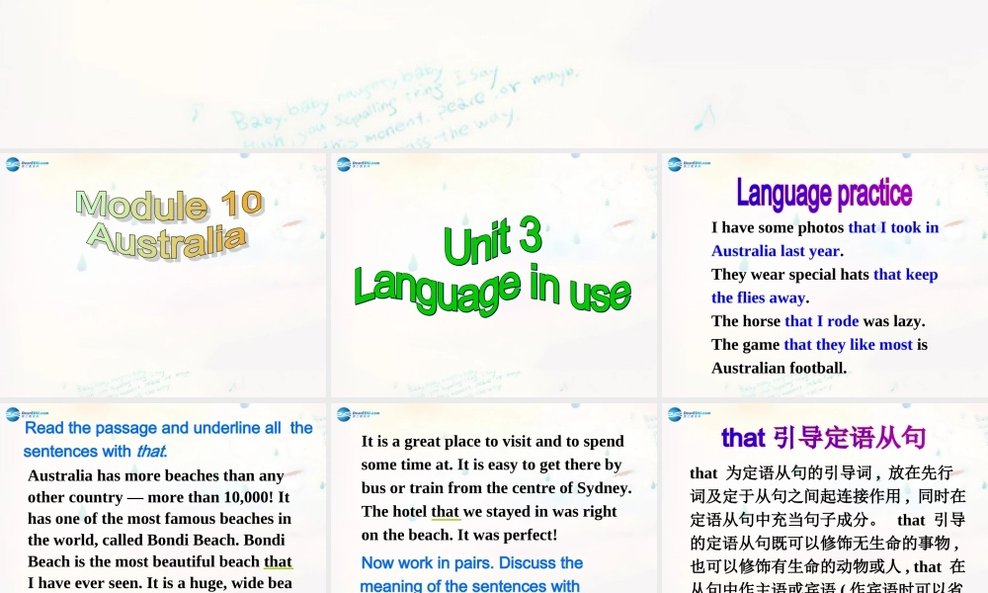Click the DearEDU watermark on the reading passage slide
The image size is (988, 593).
(23, 415)
